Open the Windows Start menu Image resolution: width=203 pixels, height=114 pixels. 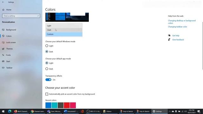point(3,111)
